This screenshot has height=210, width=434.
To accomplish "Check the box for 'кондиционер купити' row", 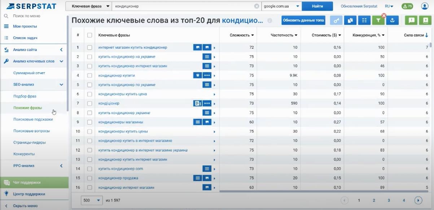I will coord(90,75).
